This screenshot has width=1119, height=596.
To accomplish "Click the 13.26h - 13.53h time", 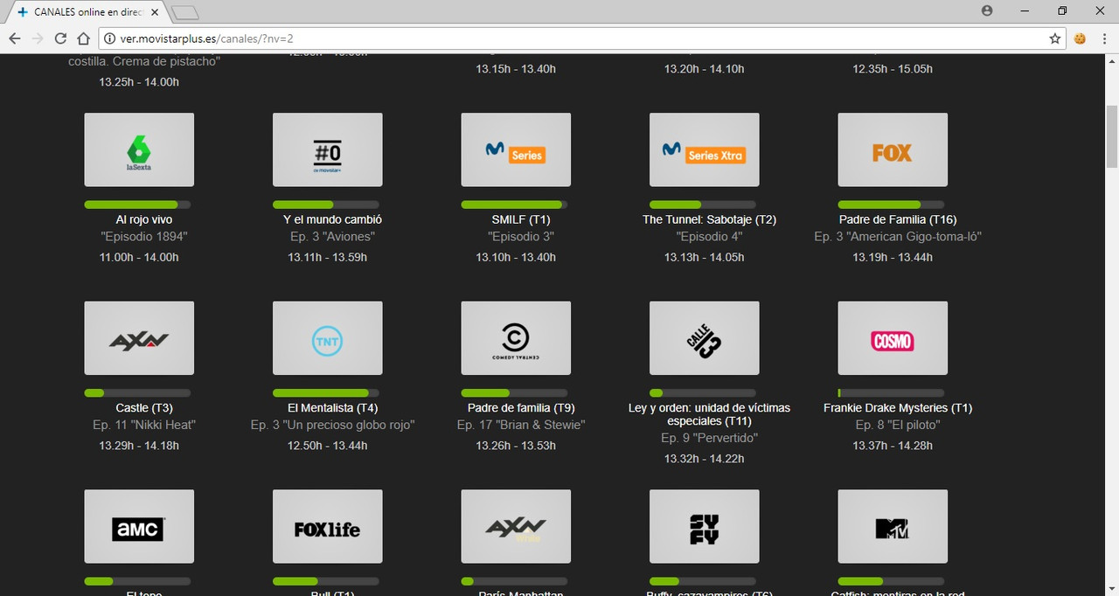I will tap(516, 446).
